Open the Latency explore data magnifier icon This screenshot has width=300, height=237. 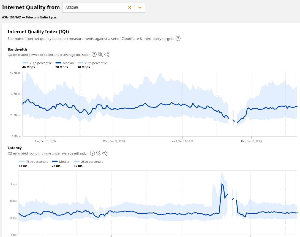pyautogui.click(x=99, y=153)
